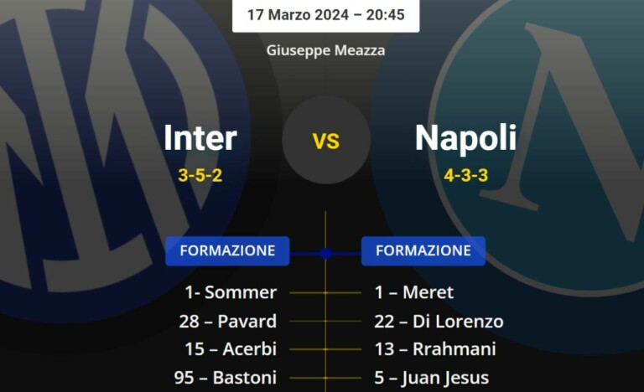Image resolution: width=644 pixels, height=392 pixels.
Task: Open Inter's Formazione button
Action: [227, 250]
